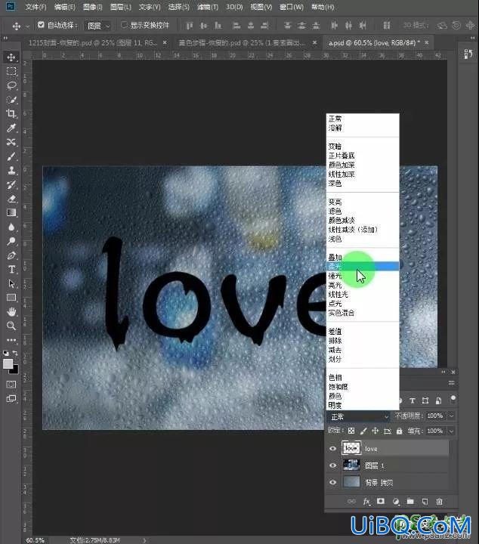Choose 叠加 blend mode in list
Viewport: 479px width, 544px height.
tap(363, 257)
